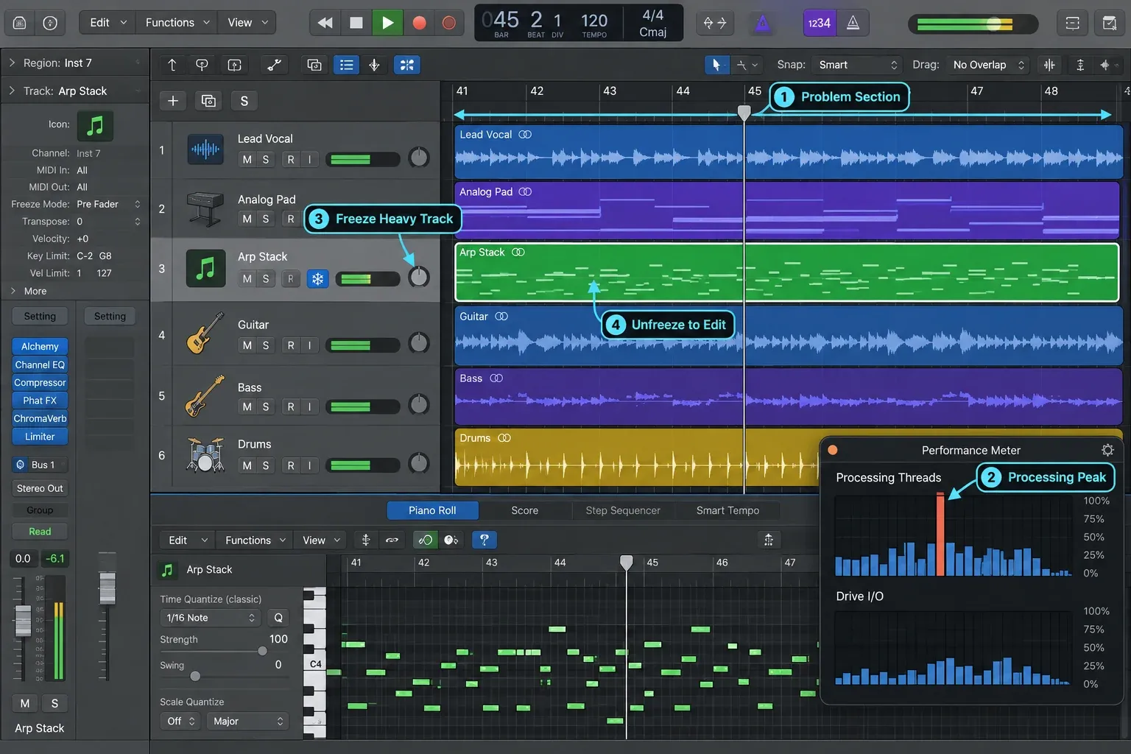Open the Alchemy instrument plugin slot
The width and height of the screenshot is (1131, 754).
[x=40, y=346]
